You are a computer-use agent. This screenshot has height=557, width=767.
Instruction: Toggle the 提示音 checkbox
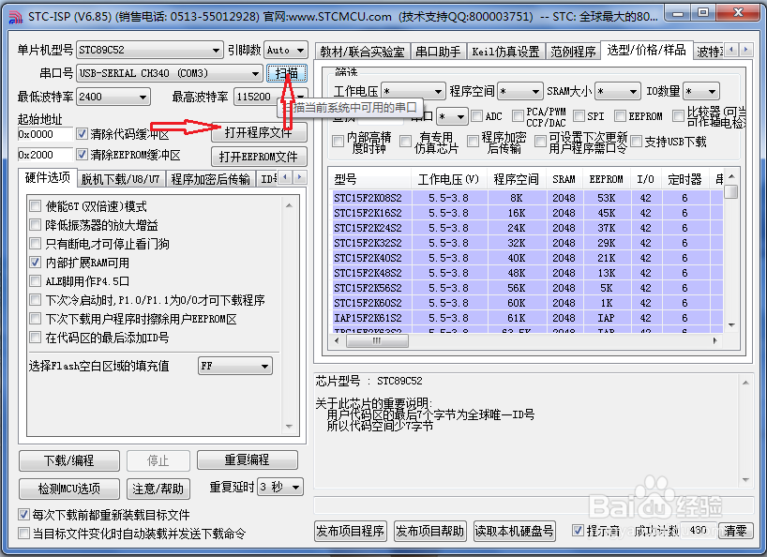[x=578, y=530]
